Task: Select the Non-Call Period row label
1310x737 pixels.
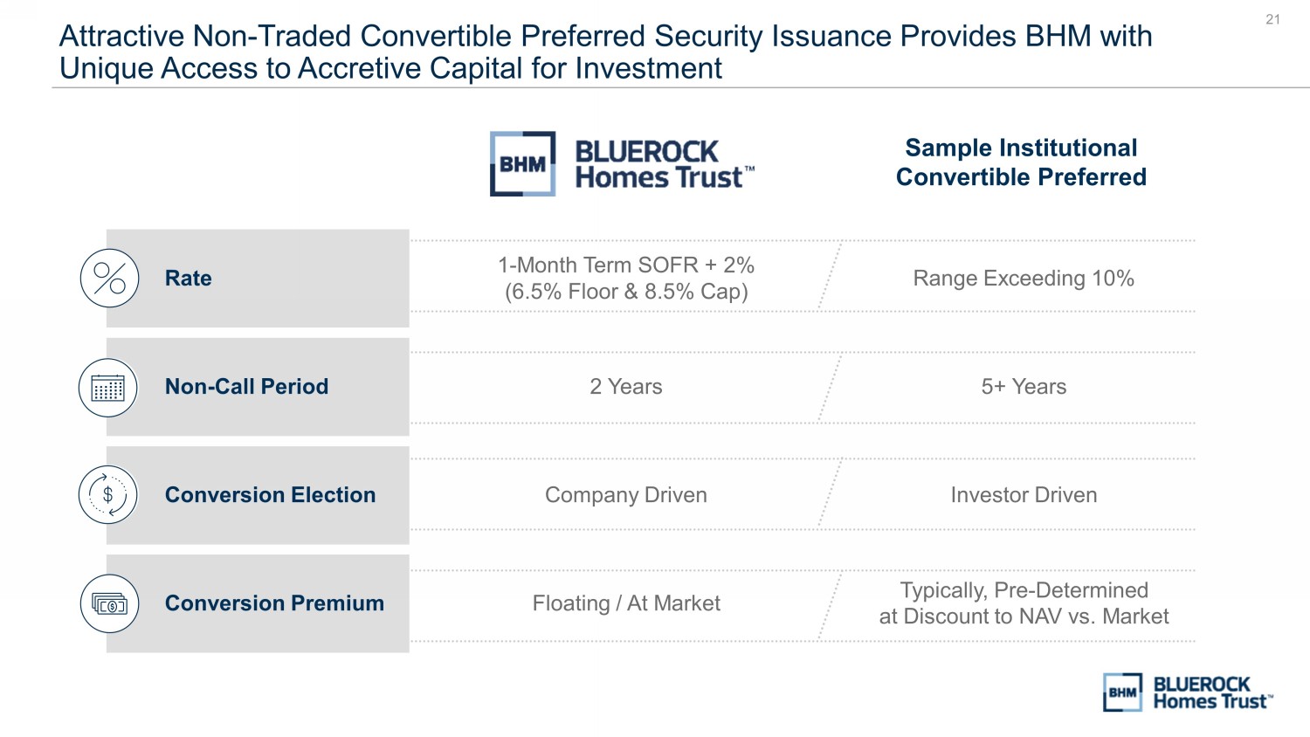Action: 247,386
